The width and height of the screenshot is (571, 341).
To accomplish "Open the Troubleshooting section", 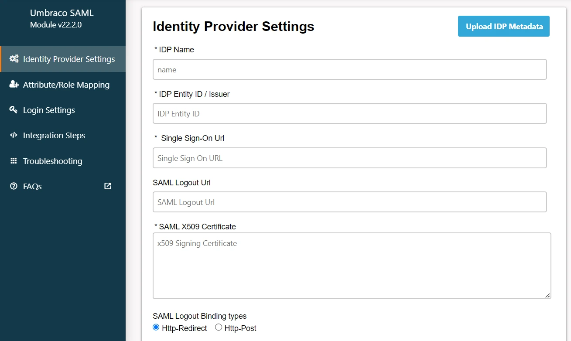I will point(63,161).
